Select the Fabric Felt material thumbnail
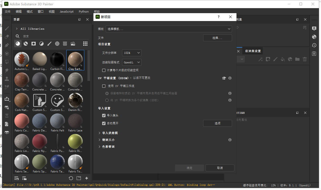 pos(57,122)
